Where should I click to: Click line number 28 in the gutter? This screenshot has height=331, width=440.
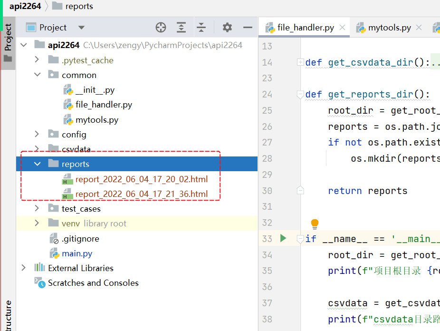click(267, 159)
